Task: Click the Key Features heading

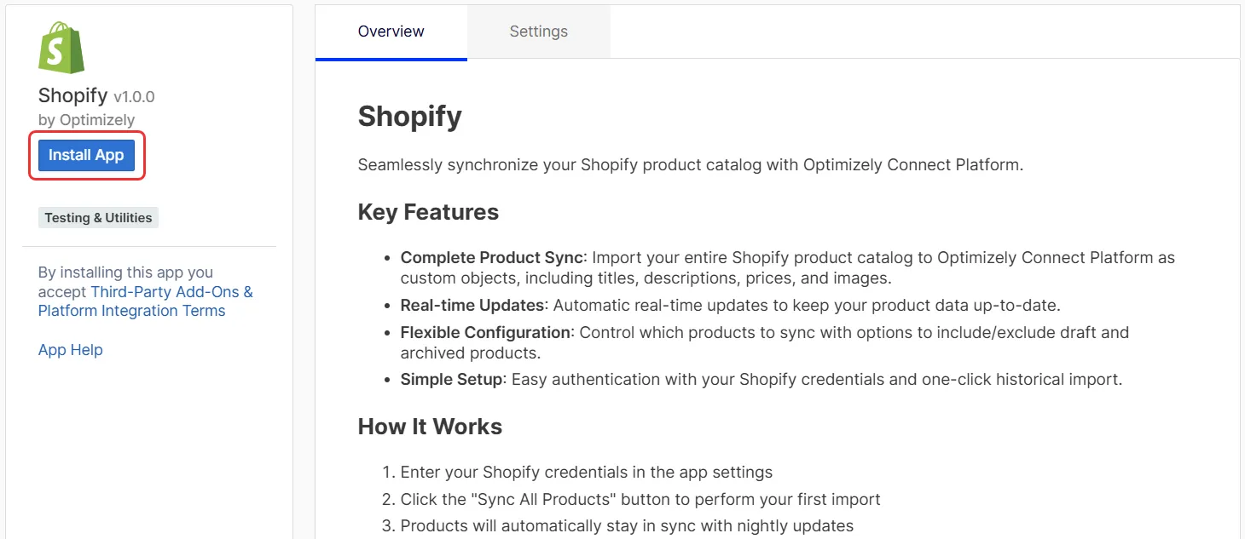Action: click(428, 212)
